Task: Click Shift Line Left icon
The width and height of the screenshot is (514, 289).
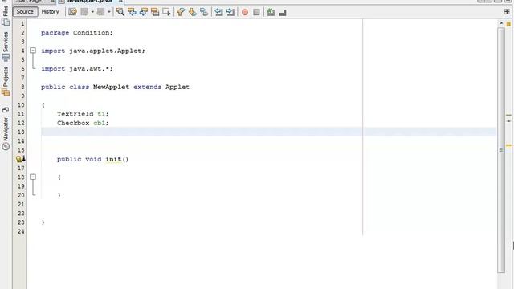Action: point(218,12)
